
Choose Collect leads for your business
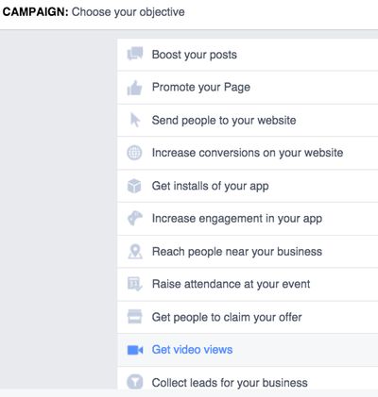(248, 379)
